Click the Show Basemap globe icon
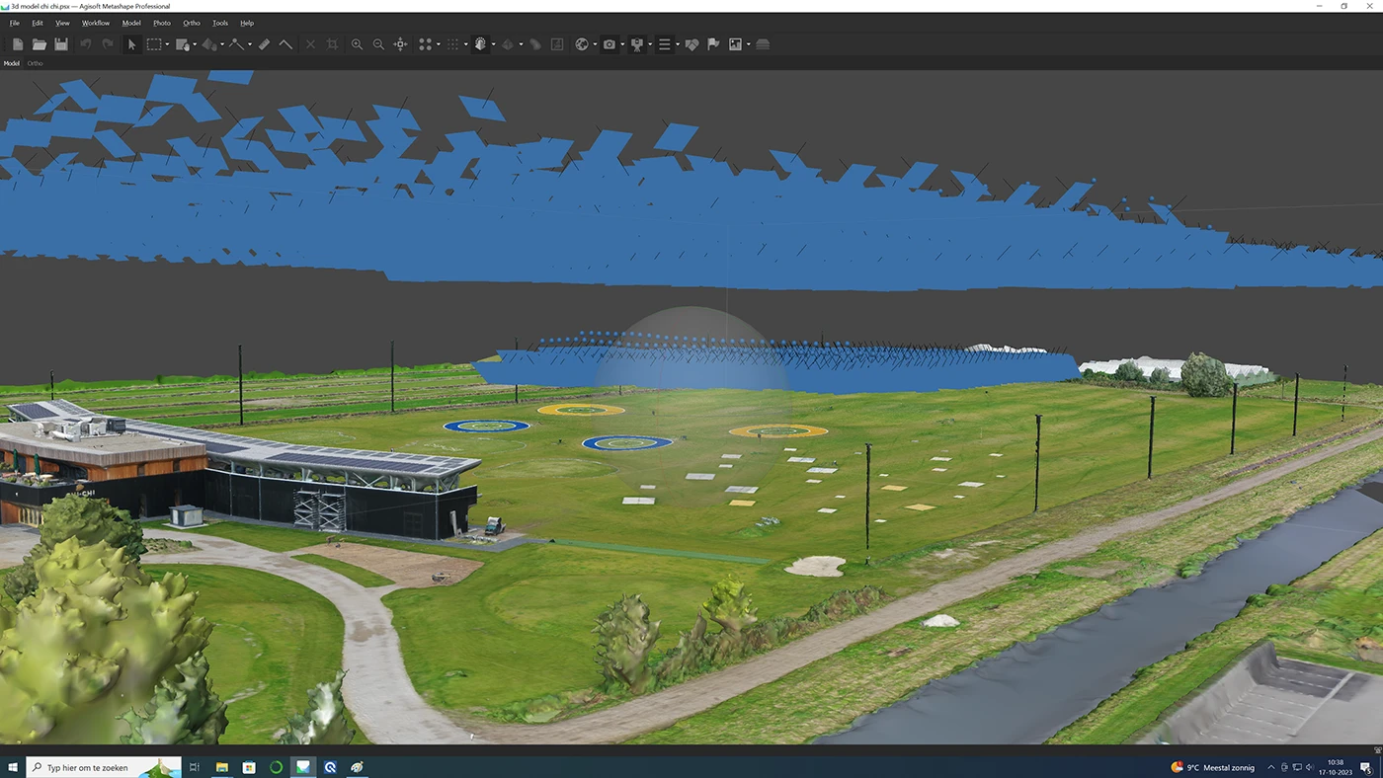This screenshot has height=778, width=1383. coord(582,44)
